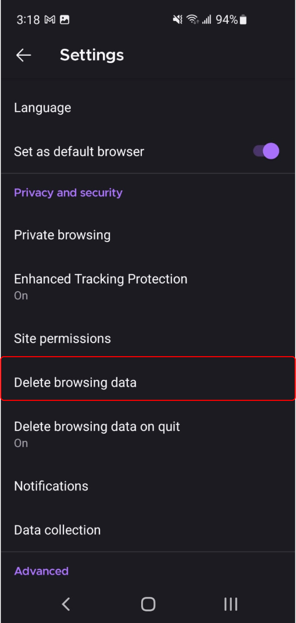Open Delete browsing data on quit
The image size is (296, 623).
(97, 433)
